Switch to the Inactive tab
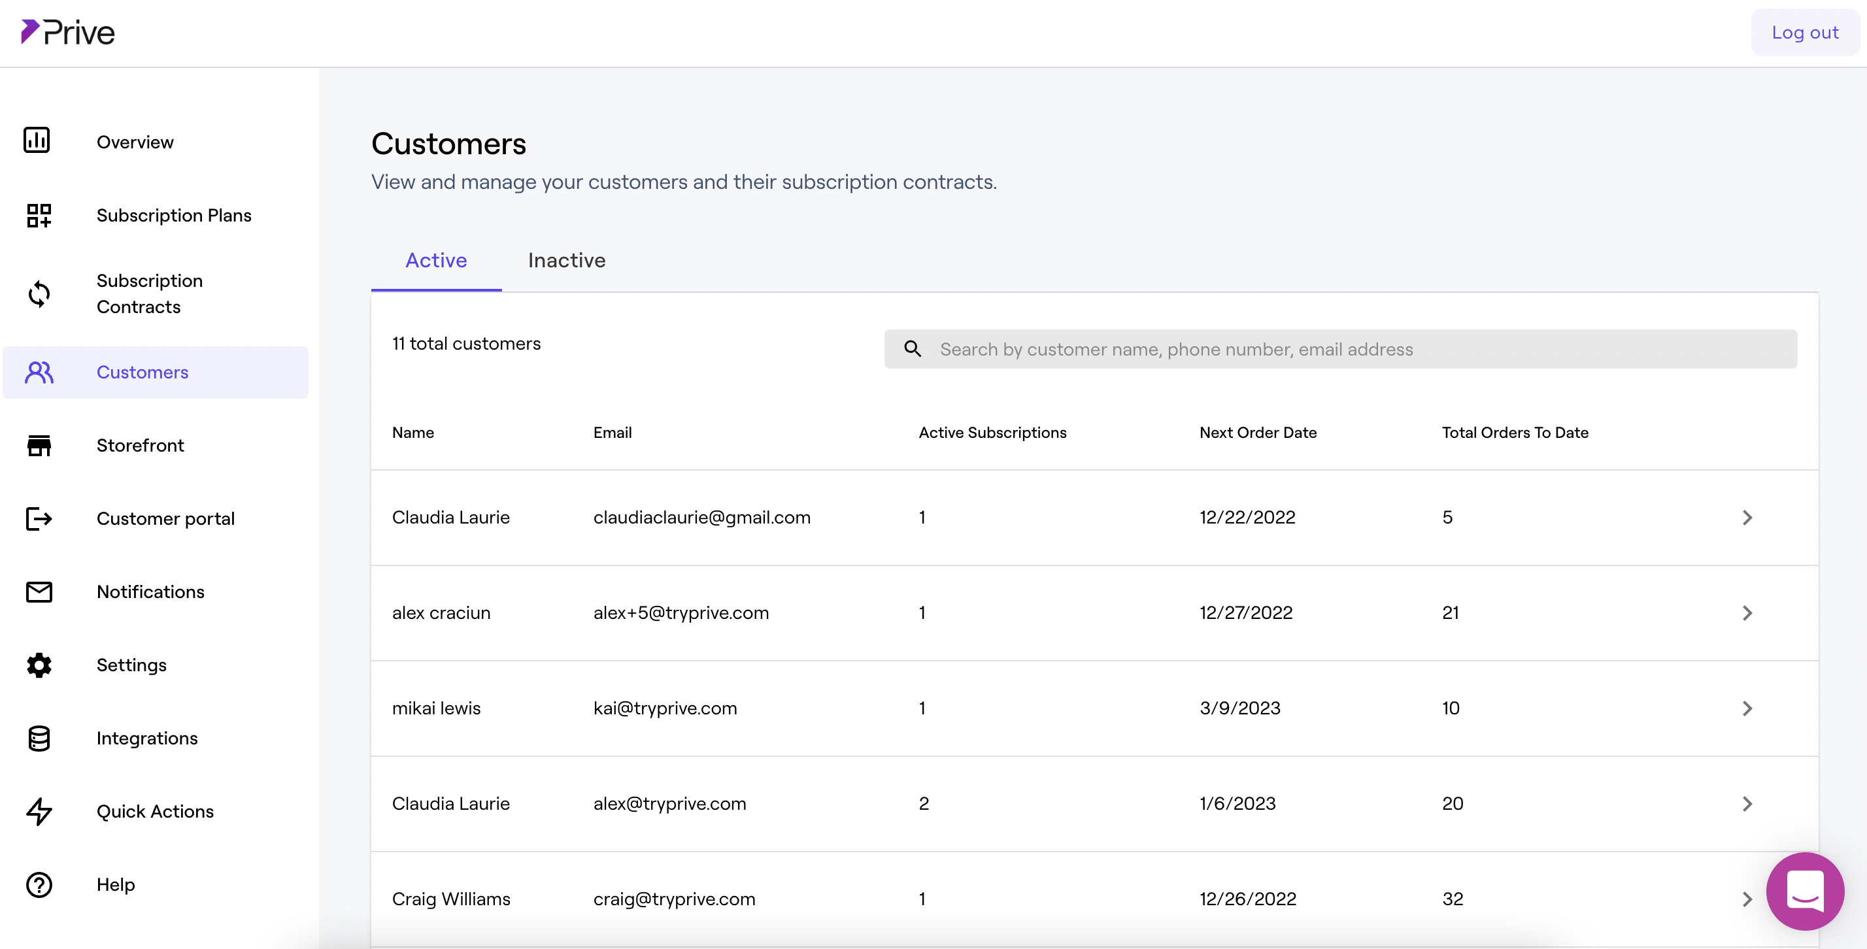 (567, 260)
